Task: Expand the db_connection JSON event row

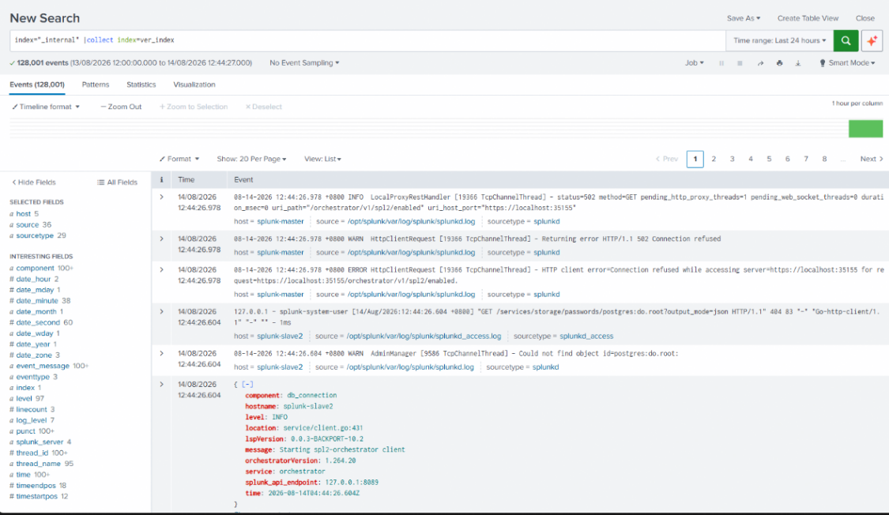Action: (x=161, y=384)
